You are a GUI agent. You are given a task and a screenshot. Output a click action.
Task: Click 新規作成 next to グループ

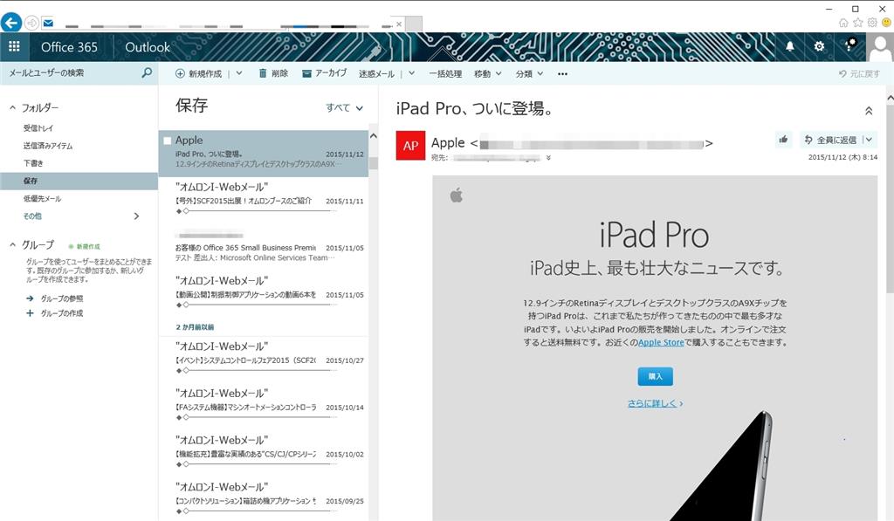pos(85,246)
